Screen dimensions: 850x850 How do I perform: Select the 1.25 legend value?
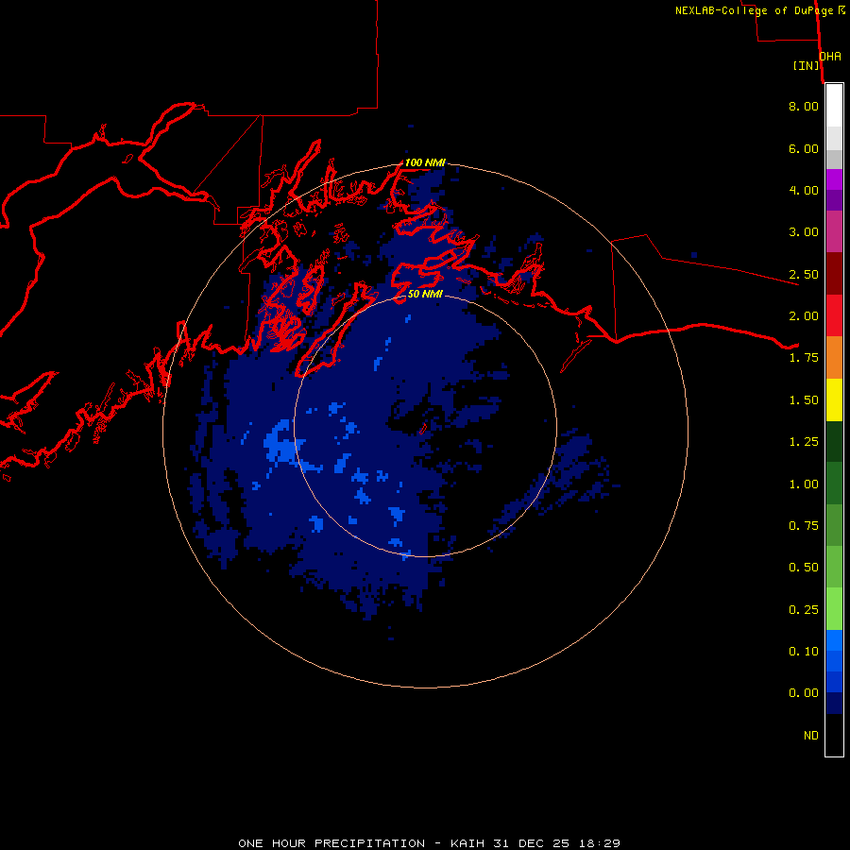coord(804,442)
